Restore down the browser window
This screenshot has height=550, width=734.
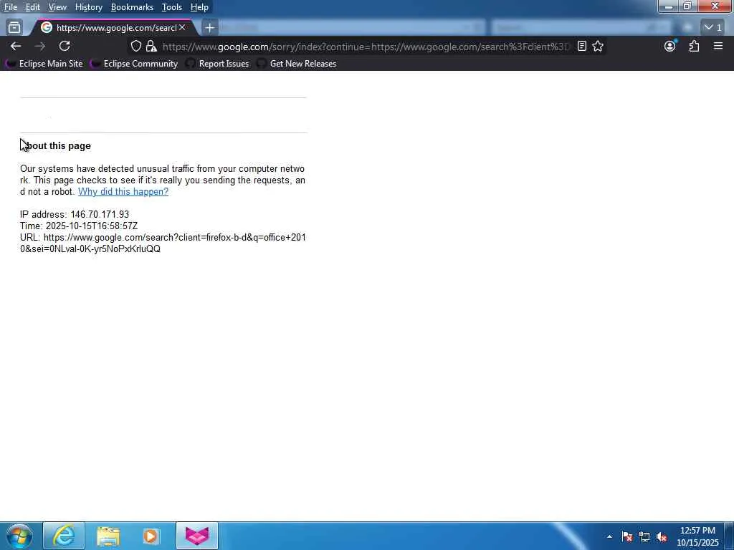(687, 6)
